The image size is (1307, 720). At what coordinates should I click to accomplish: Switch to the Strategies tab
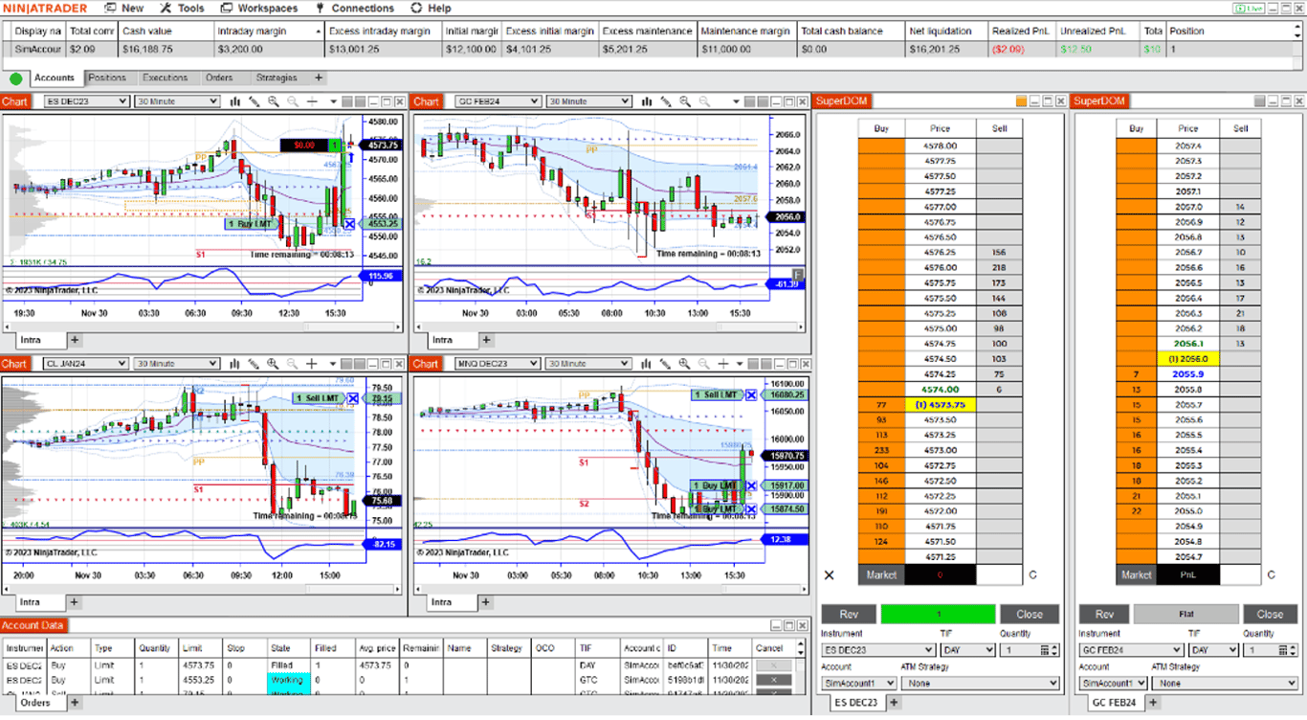[x=277, y=79]
